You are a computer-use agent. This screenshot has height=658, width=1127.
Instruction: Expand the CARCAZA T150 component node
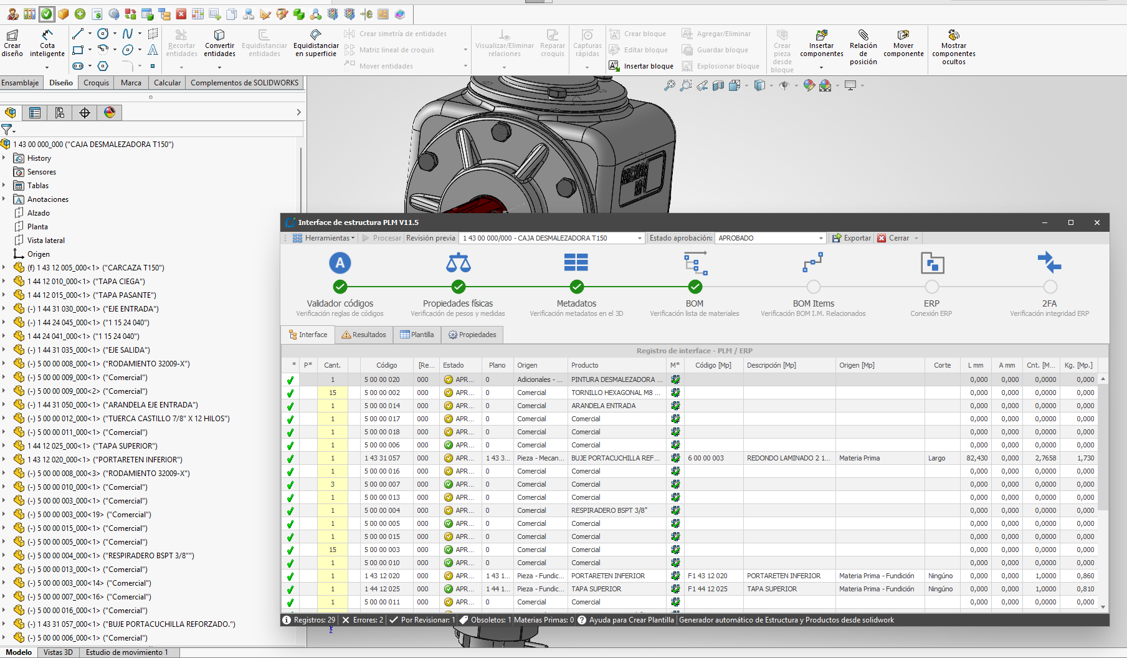(4, 268)
